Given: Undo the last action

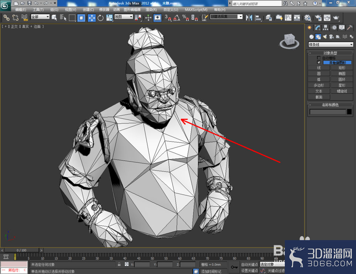Looking at the screenshot, I should [x=36, y=3].
